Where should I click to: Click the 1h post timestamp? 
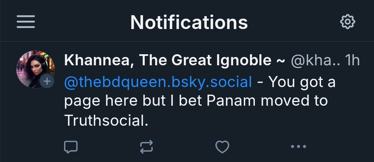[353, 61]
